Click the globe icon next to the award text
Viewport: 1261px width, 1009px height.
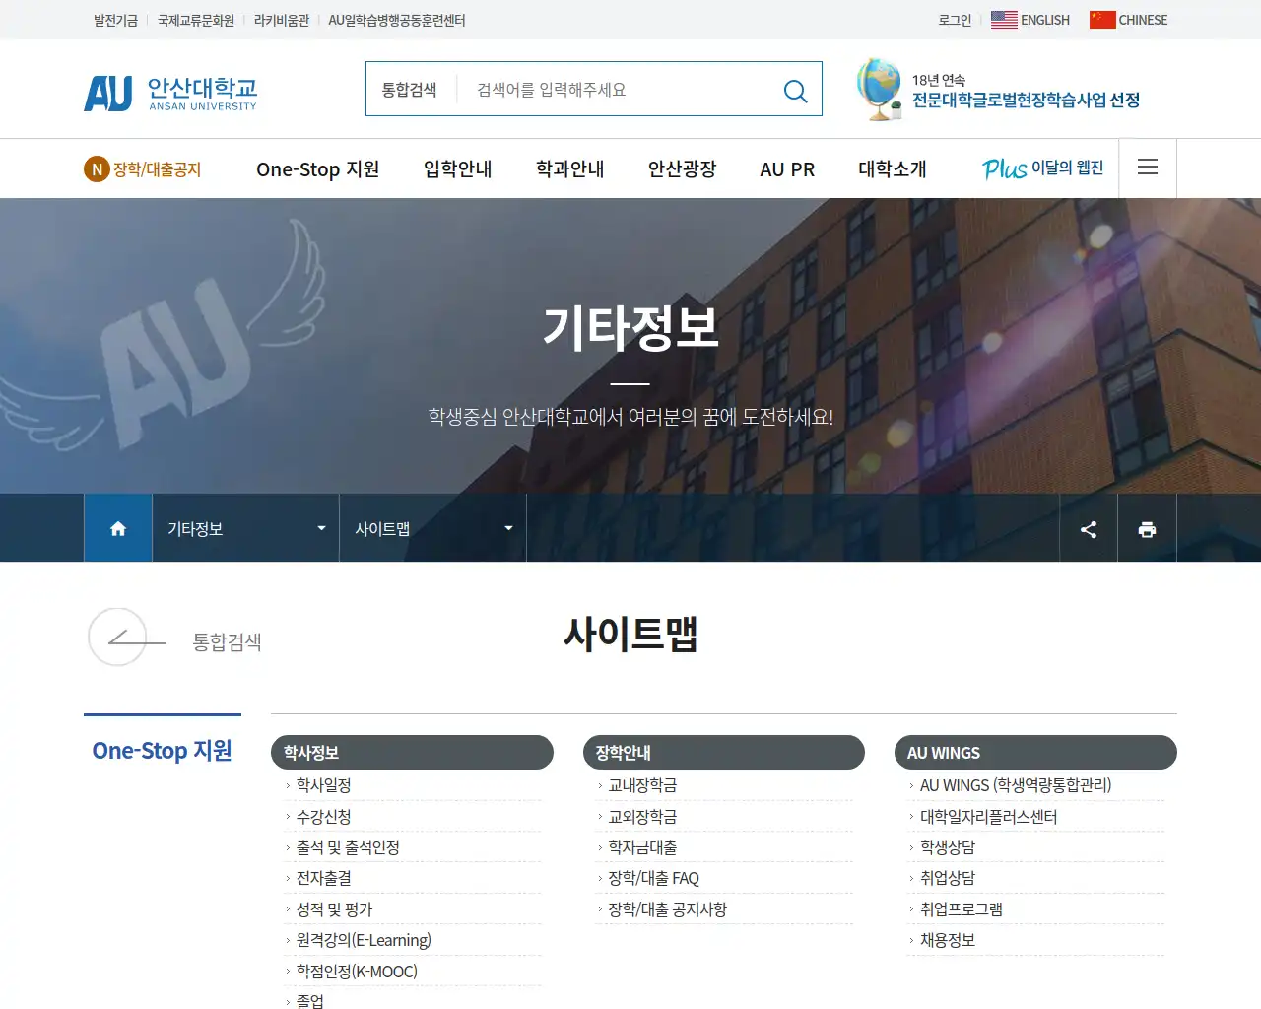point(878,89)
